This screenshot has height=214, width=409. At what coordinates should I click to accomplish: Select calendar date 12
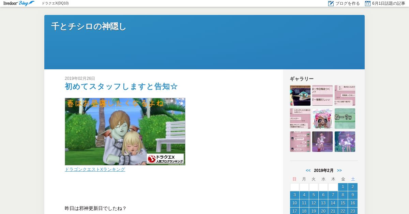tap(314, 203)
